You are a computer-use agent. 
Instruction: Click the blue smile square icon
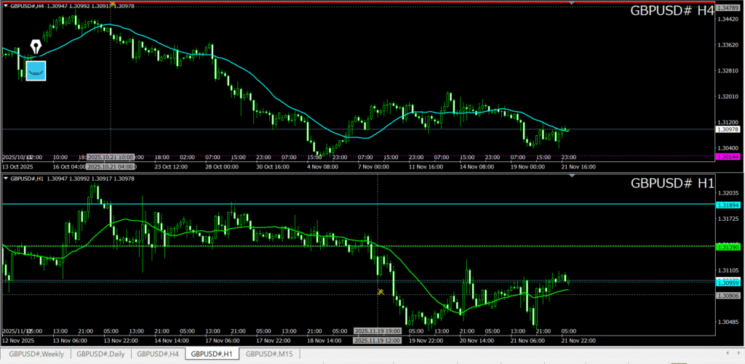tap(36, 70)
